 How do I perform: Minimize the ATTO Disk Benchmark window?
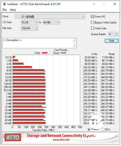pyautogui.click(x=94, y=4)
